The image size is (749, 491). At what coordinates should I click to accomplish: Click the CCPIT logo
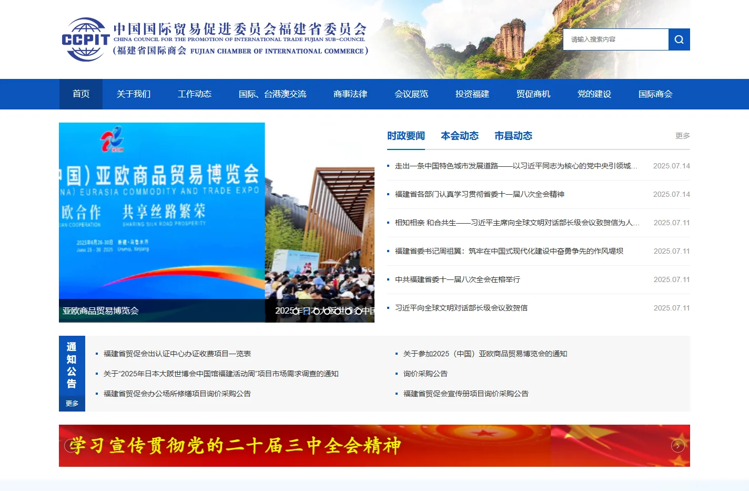86,39
